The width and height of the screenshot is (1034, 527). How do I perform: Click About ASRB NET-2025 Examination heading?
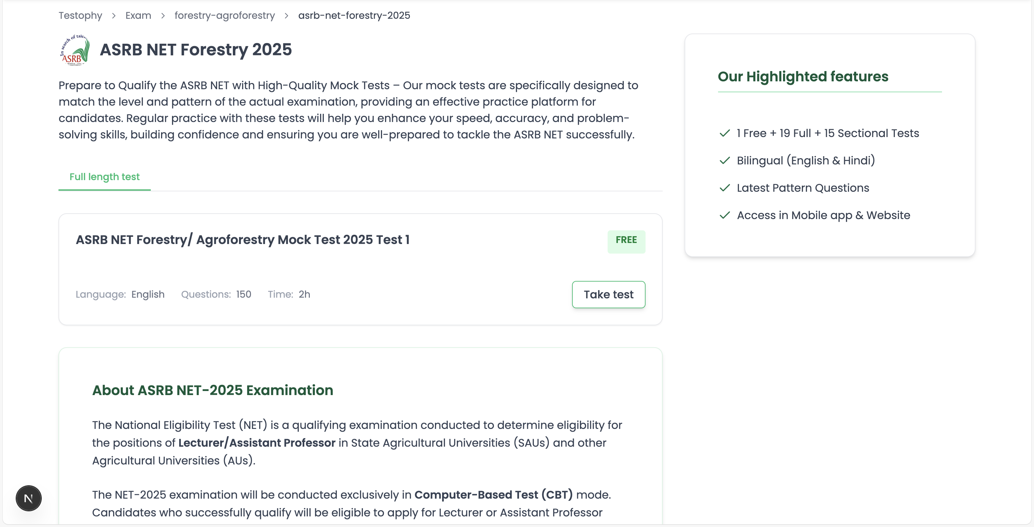[212, 390]
